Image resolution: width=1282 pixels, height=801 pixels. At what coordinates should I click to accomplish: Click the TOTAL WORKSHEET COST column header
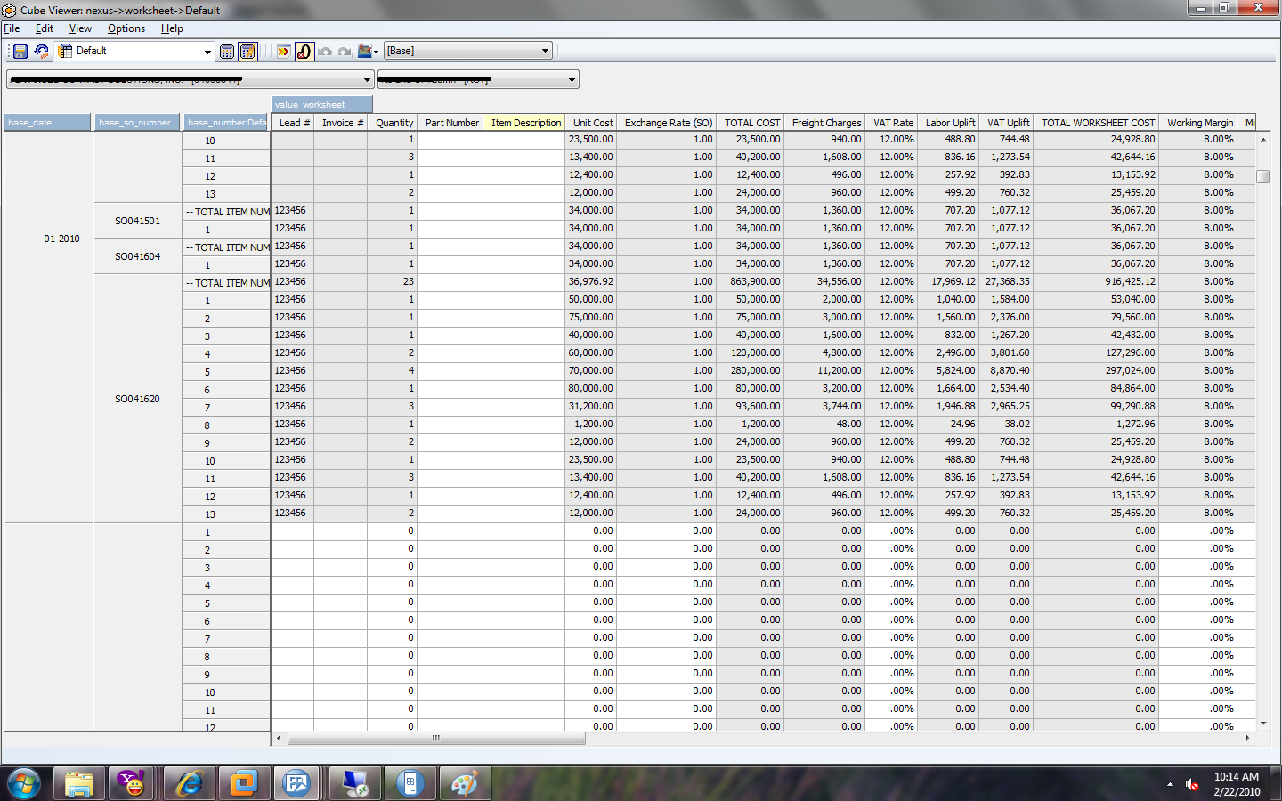point(1097,123)
